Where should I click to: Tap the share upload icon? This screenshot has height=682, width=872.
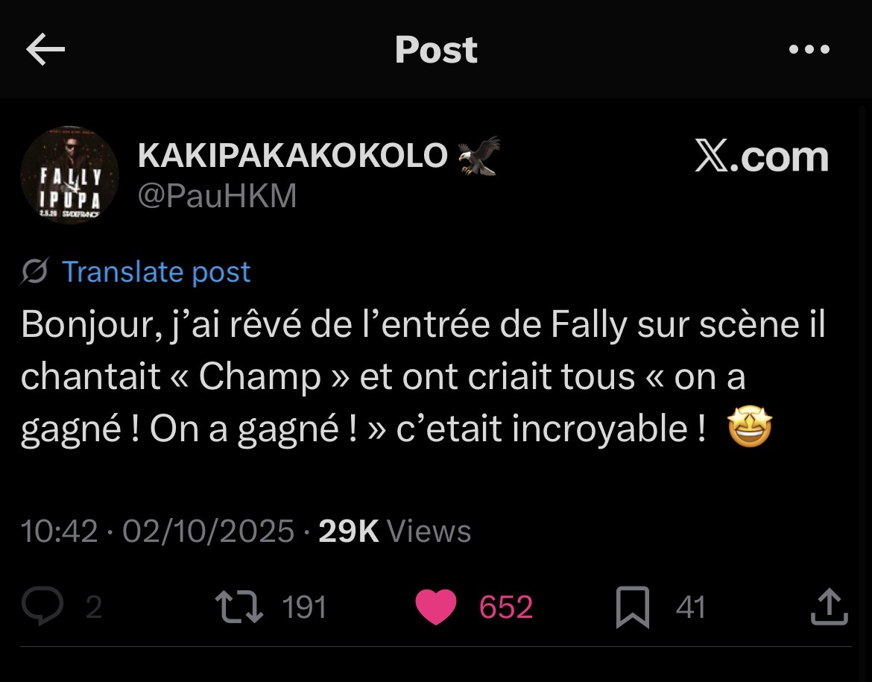coord(829,607)
